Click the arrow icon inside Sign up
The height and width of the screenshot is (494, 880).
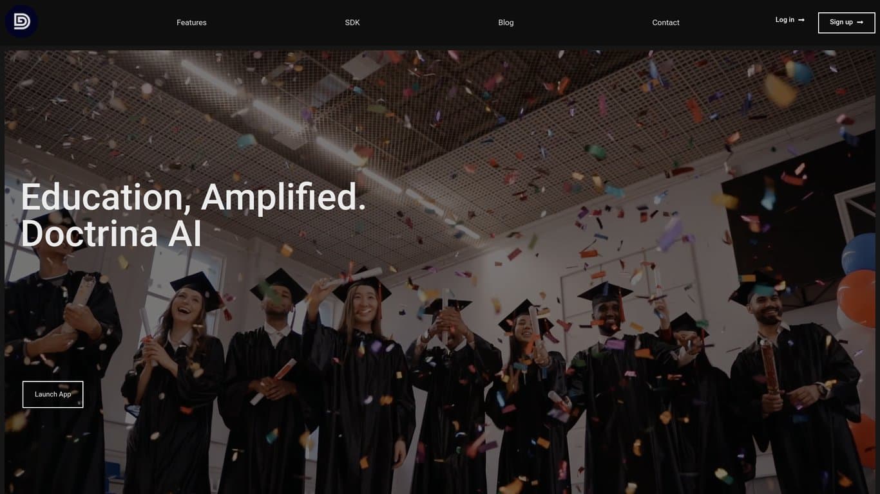click(860, 23)
